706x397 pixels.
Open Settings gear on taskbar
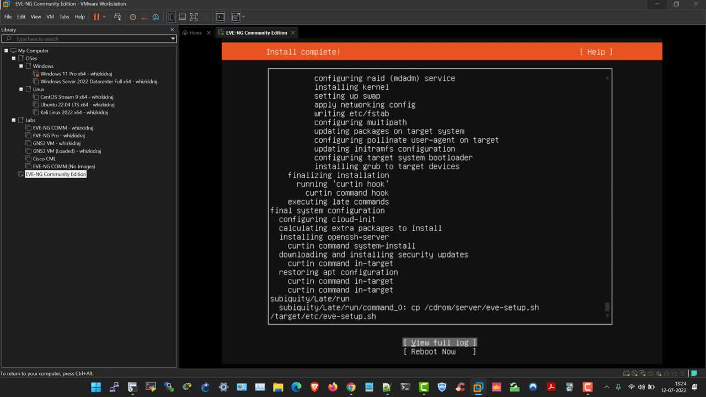pos(223,387)
